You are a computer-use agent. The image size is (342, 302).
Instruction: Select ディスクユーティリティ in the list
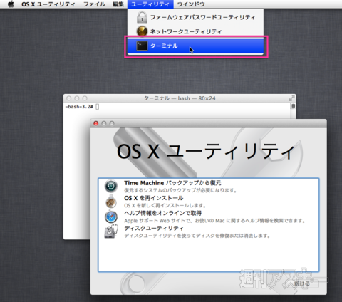click(209, 231)
